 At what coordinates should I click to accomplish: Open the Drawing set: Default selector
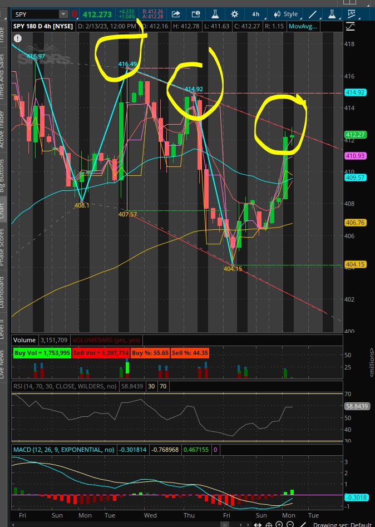click(342, 524)
